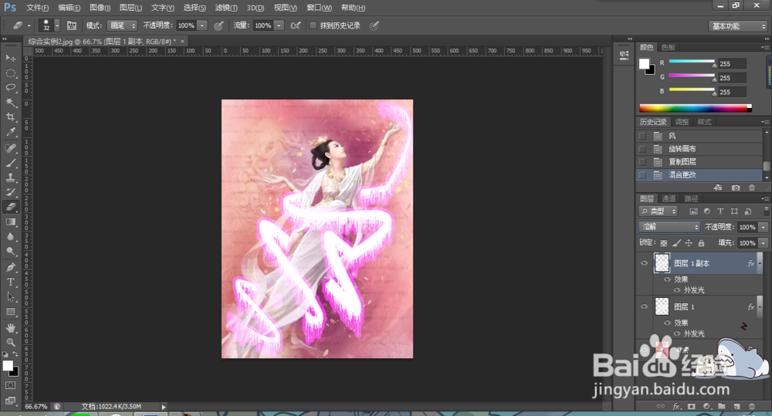Select the Crop tool
The width and height of the screenshot is (772, 416).
click(x=10, y=117)
